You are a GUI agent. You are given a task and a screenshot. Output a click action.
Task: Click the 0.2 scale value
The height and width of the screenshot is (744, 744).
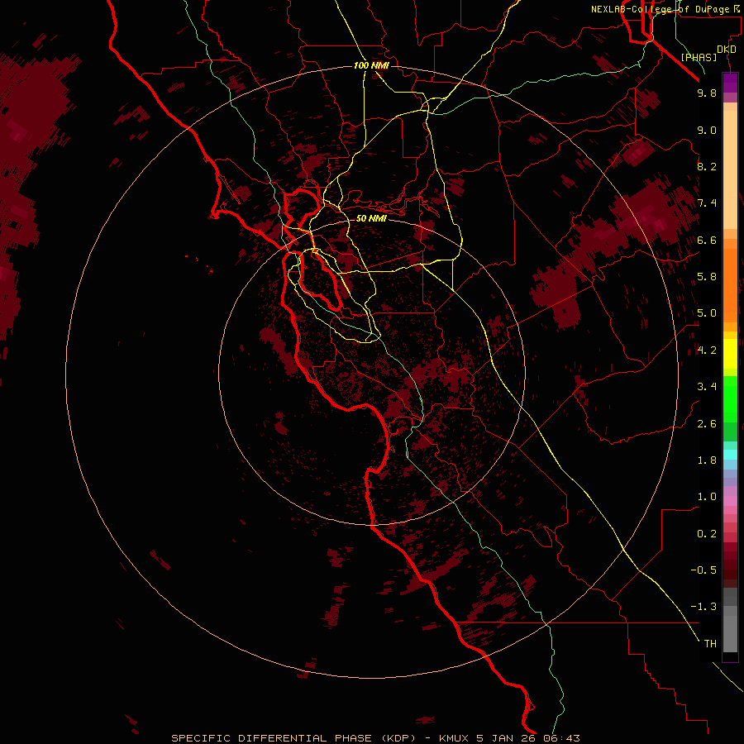click(707, 534)
